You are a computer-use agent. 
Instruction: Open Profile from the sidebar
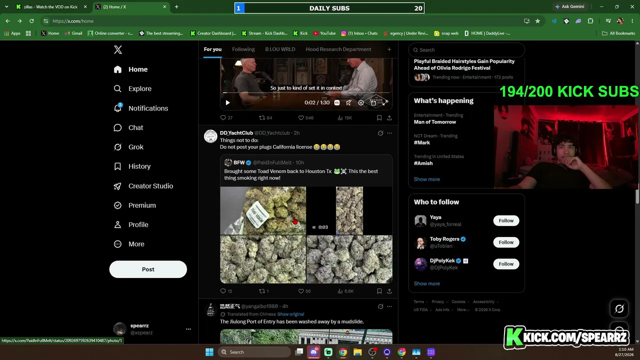tap(130, 225)
